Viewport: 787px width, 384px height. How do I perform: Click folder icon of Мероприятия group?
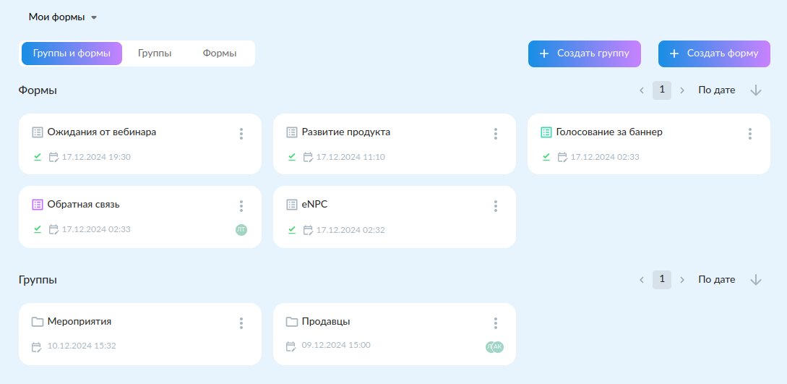coord(37,322)
